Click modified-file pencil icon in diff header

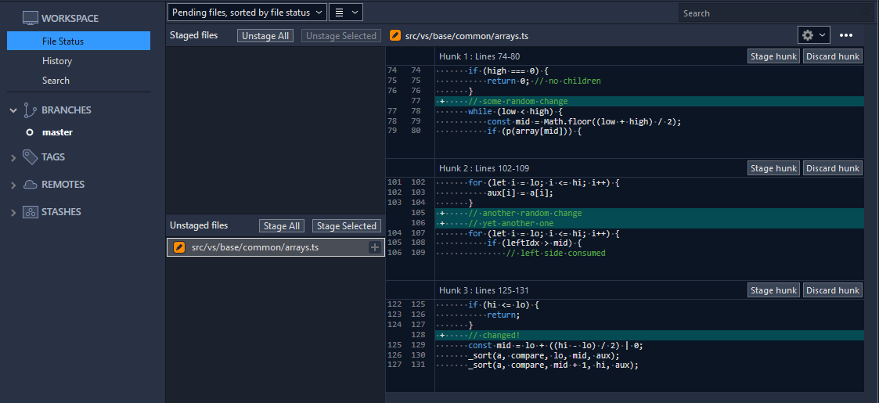point(395,35)
